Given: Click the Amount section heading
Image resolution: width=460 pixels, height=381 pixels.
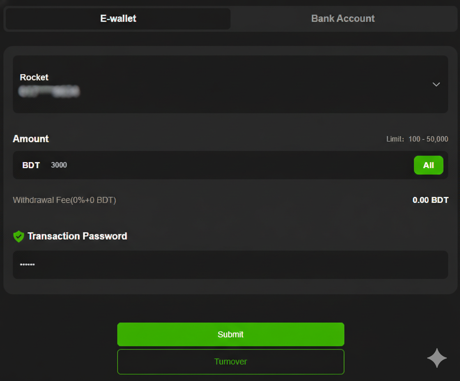Looking at the screenshot, I should [30, 139].
